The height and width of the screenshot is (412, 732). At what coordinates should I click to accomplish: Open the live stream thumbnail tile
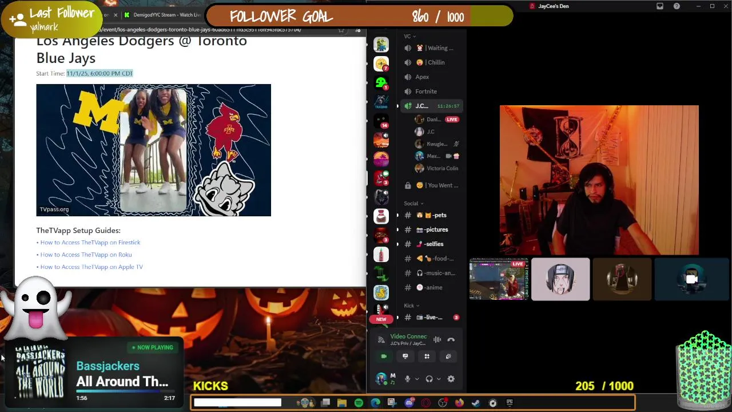[x=499, y=279]
